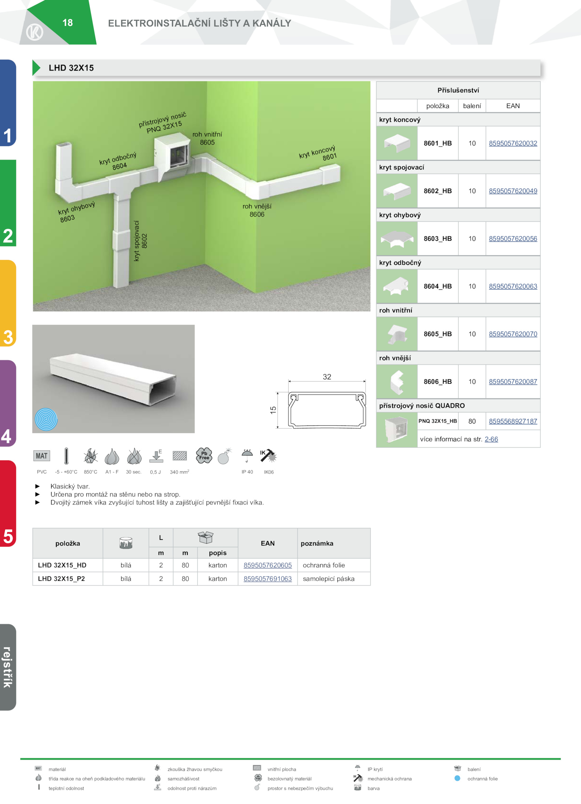Click the thermometer temperature resistance icon
The width and height of the screenshot is (581, 804).
[66, 456]
